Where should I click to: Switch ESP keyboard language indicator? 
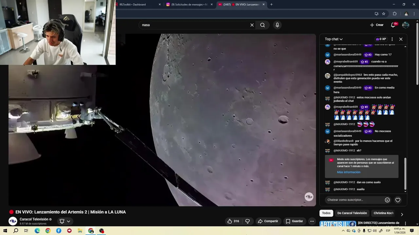pyautogui.click(x=388, y=231)
